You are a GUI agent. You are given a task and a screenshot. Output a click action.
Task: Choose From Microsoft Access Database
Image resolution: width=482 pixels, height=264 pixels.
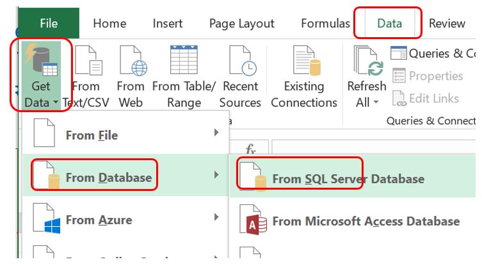click(366, 222)
